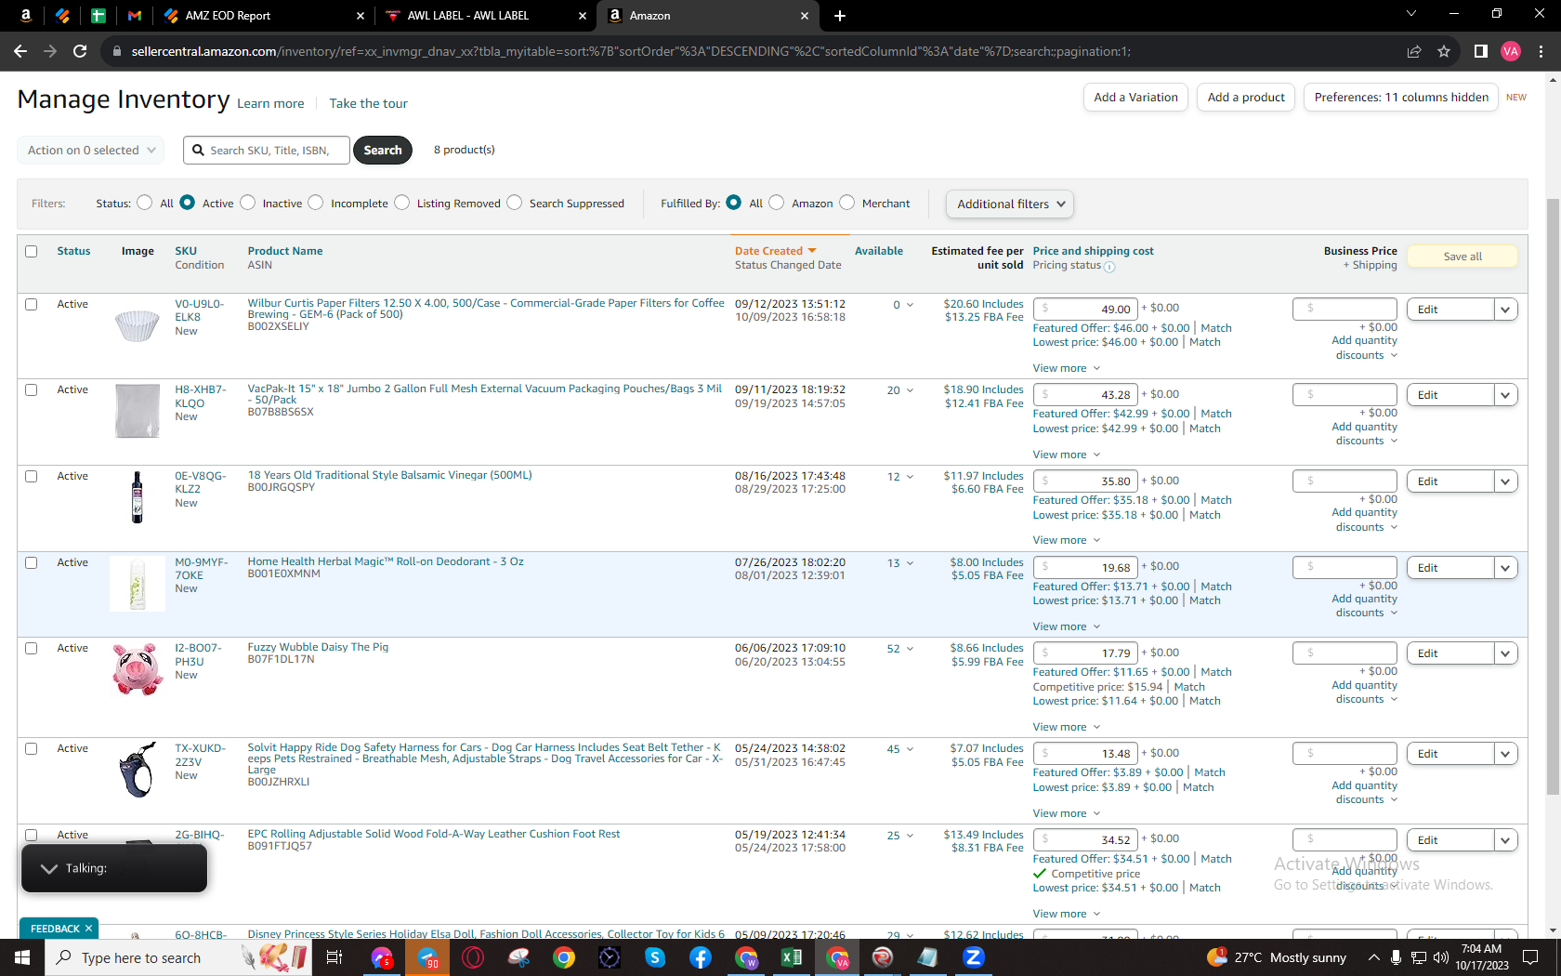Sort by the Date Created column
Screen dimensions: 1561x976
point(775,251)
